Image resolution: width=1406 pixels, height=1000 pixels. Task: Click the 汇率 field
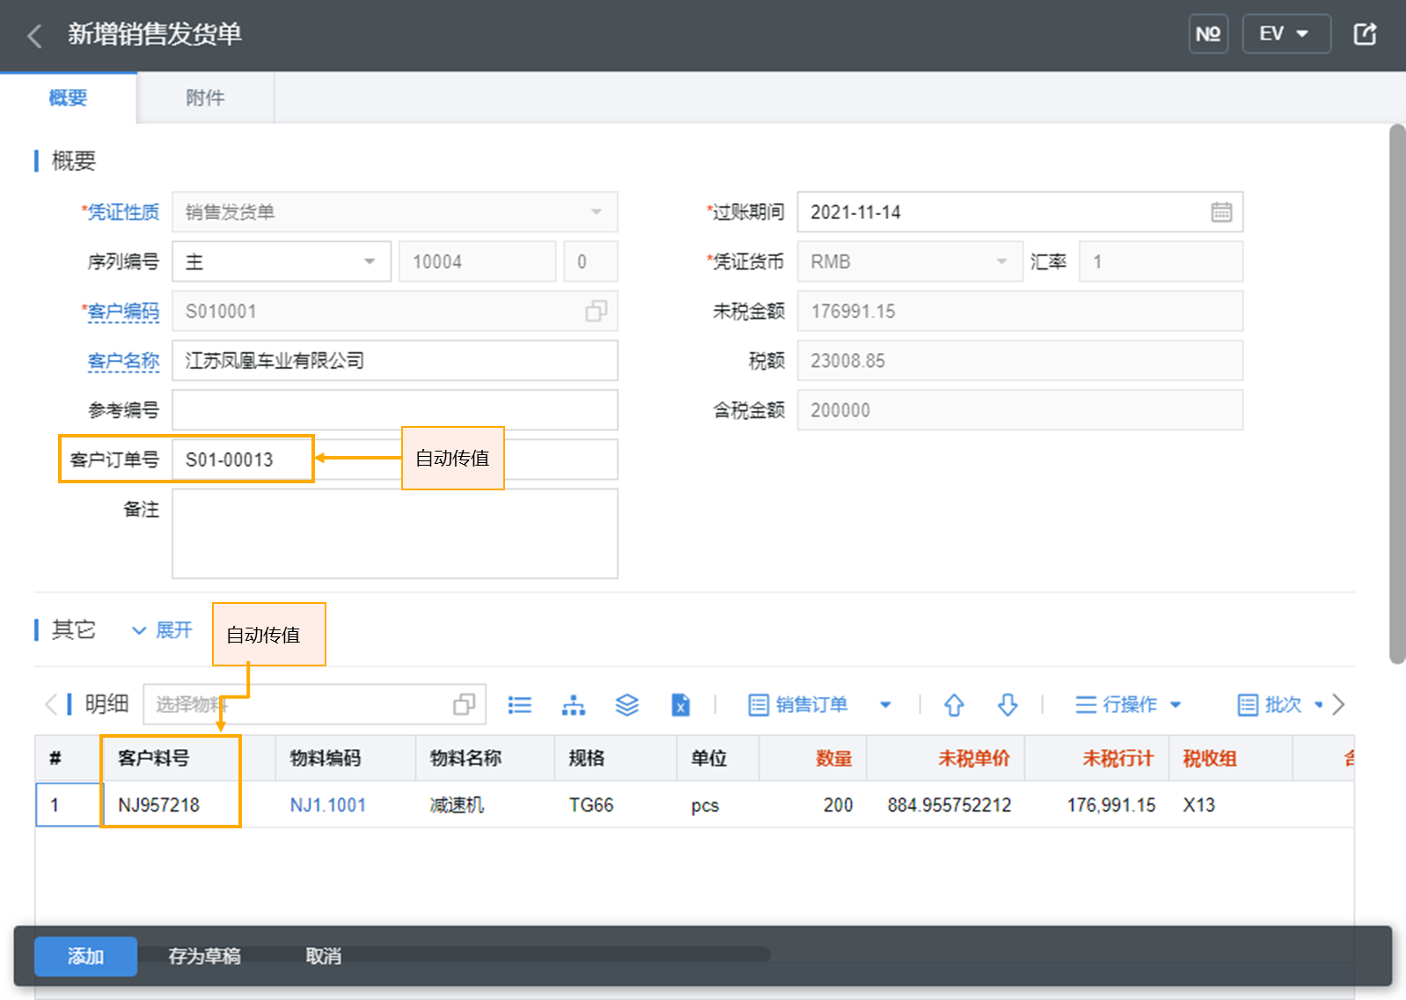pos(1161,261)
